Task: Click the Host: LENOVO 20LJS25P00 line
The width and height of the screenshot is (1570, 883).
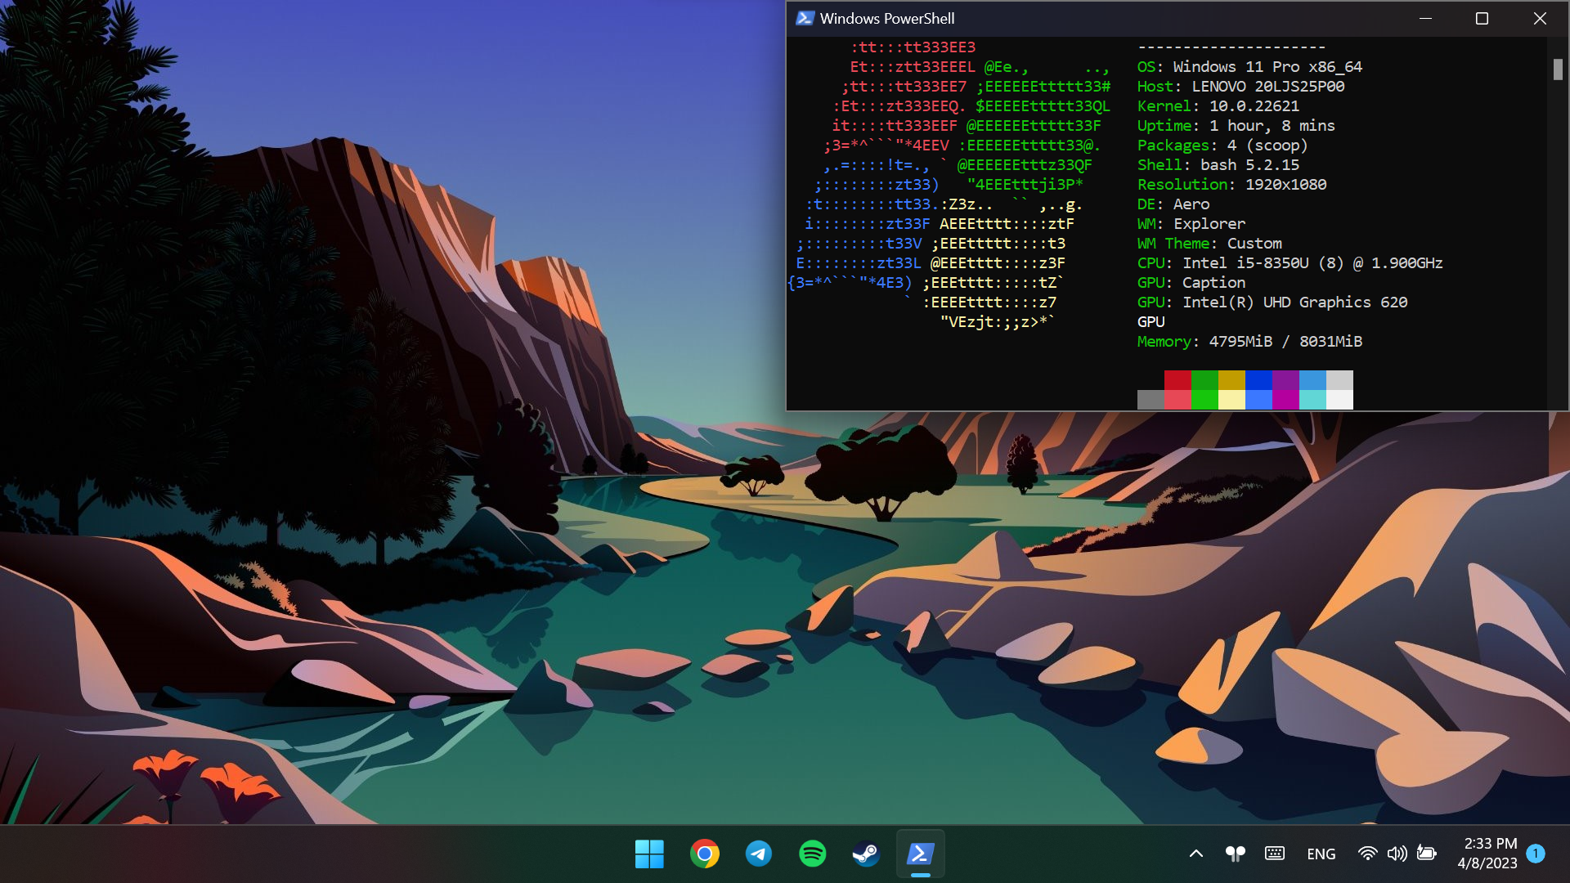Action: (x=1240, y=87)
